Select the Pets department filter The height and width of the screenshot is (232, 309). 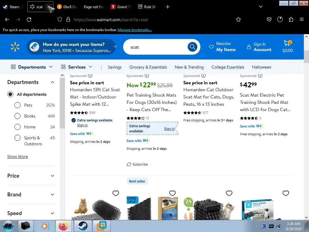(x=18, y=105)
